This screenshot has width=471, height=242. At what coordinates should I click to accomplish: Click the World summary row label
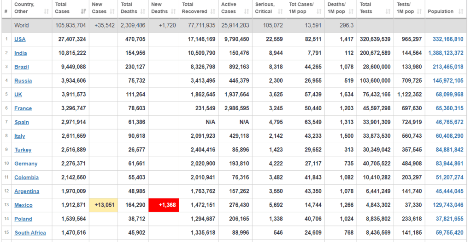[x=22, y=25]
